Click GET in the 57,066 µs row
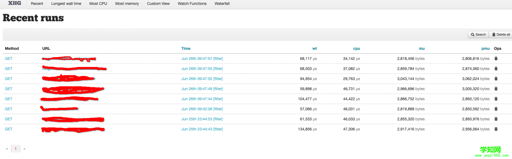Screen dimensions: 512x159 9,109
